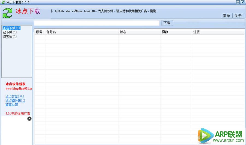Open the 冰点刷分器1.2 link
The height and width of the screenshot is (145, 246).
tap(15, 100)
